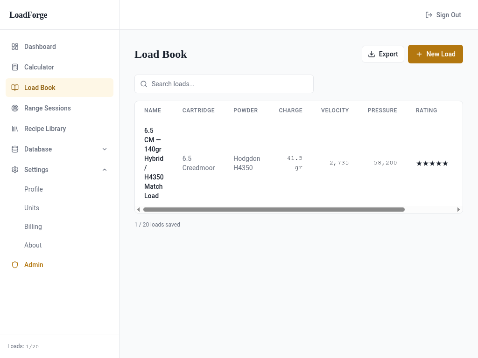478x358 pixels.
Task: Click the VELOCITY column header
Action: click(335, 110)
